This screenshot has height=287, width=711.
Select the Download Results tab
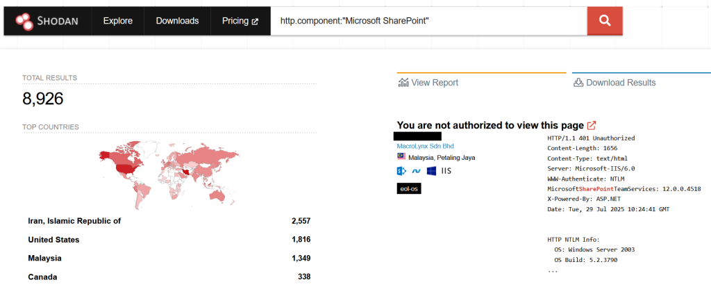coord(621,83)
